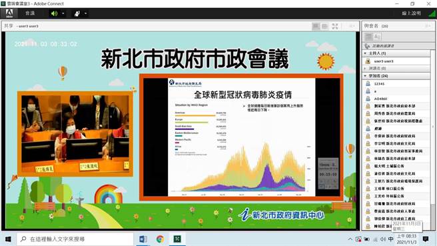This screenshot has width=437, height=246.
Task: Select the participant from 人事處
Action: click(x=396, y=211)
